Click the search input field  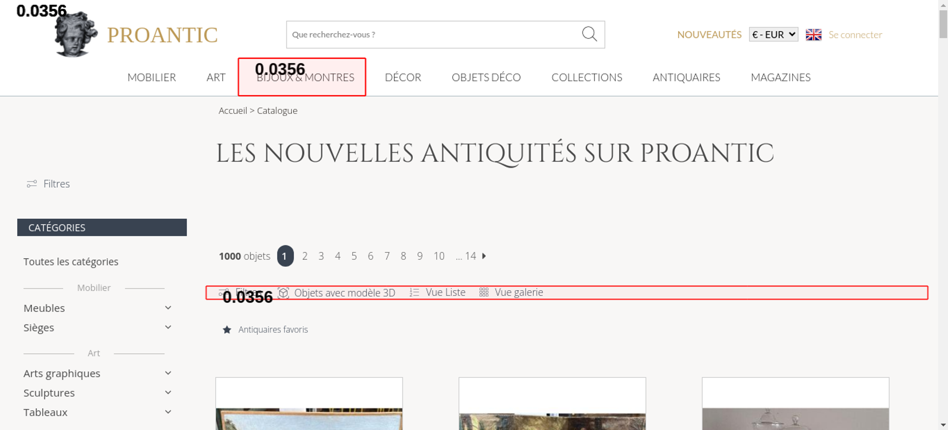pyautogui.click(x=431, y=35)
